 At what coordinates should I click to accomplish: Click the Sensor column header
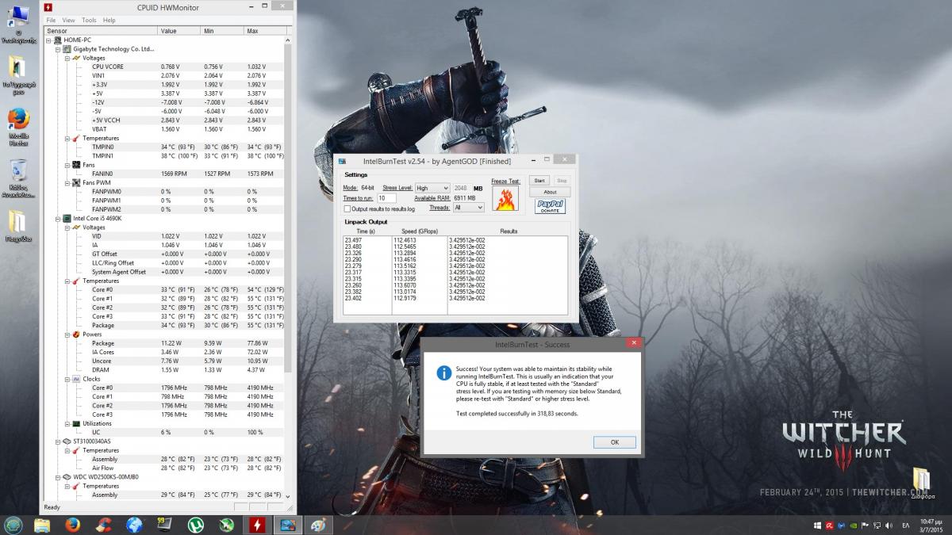(100, 31)
